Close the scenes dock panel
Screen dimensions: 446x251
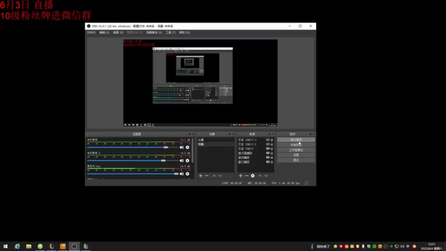click(233, 134)
